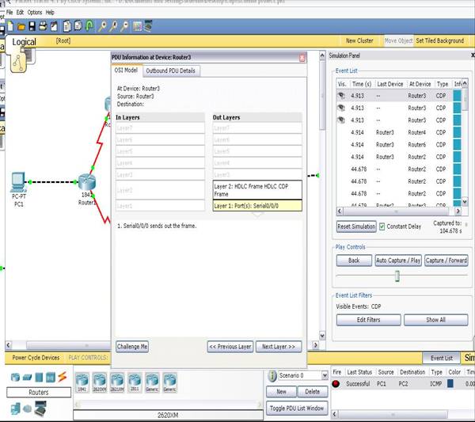Click the green Undo arrow icon

coord(89,26)
